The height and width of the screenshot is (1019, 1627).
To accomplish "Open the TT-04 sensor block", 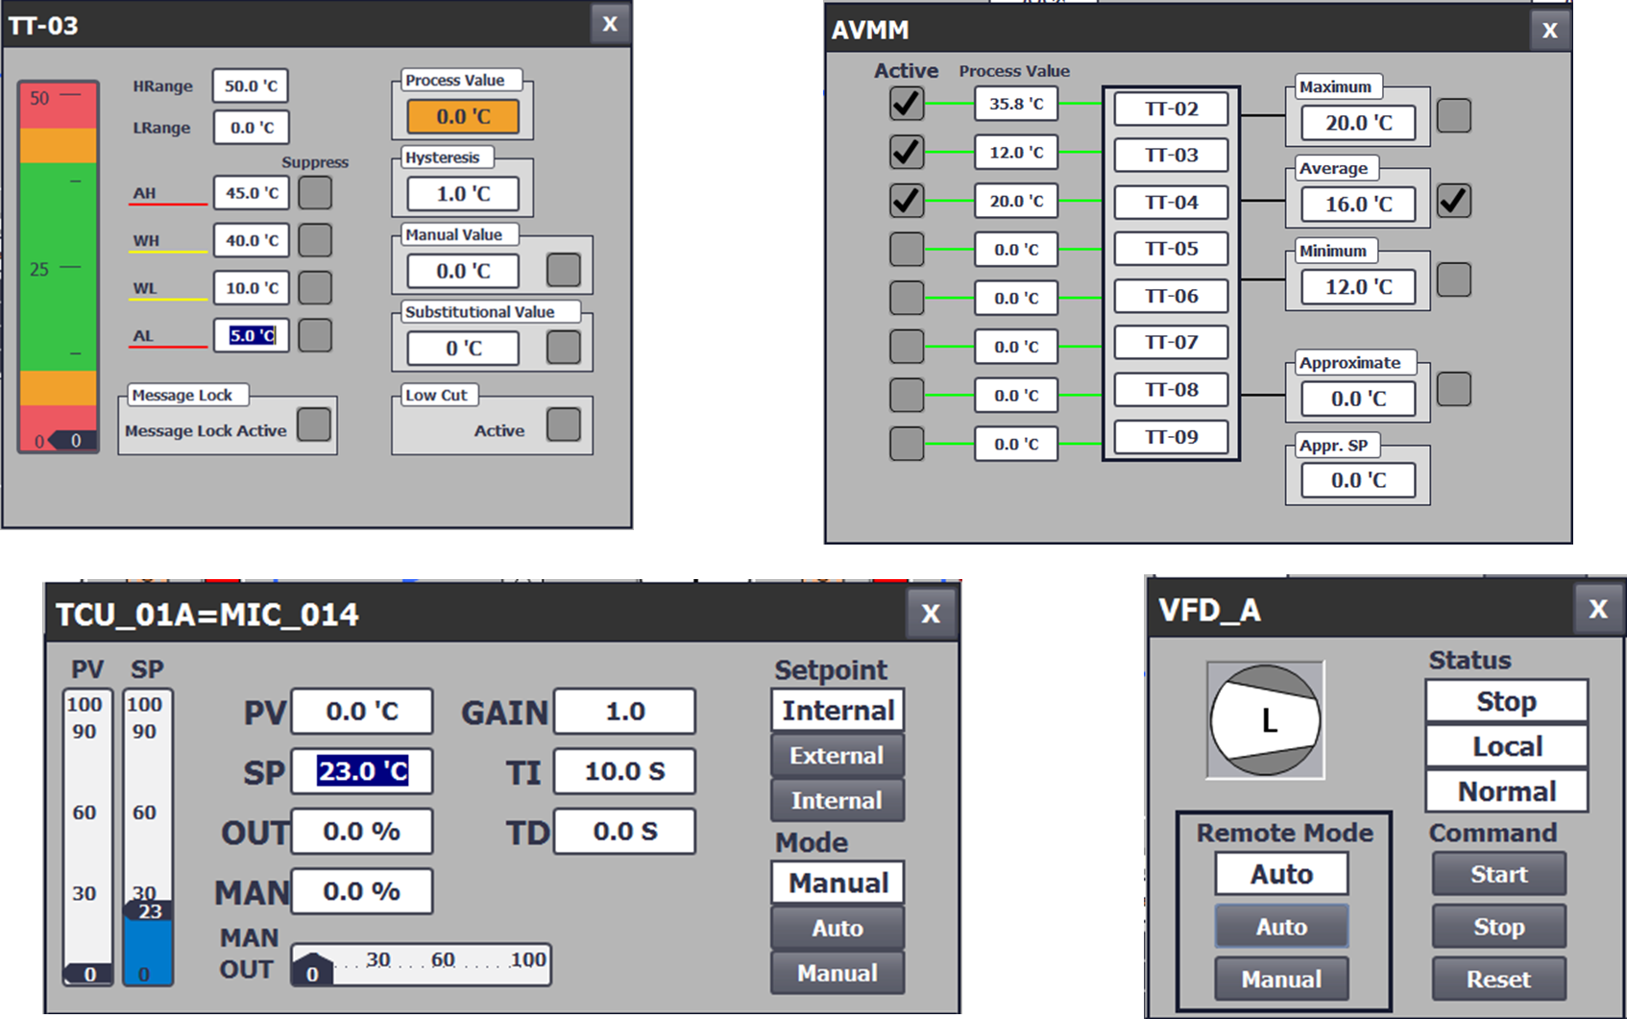I will coord(1171,203).
